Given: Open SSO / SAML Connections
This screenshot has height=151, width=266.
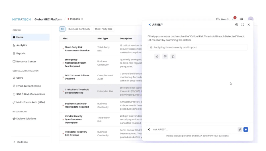Looking at the screenshot, I should point(30,94).
